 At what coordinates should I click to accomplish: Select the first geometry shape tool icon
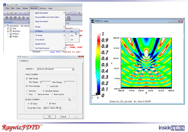point(7,18)
